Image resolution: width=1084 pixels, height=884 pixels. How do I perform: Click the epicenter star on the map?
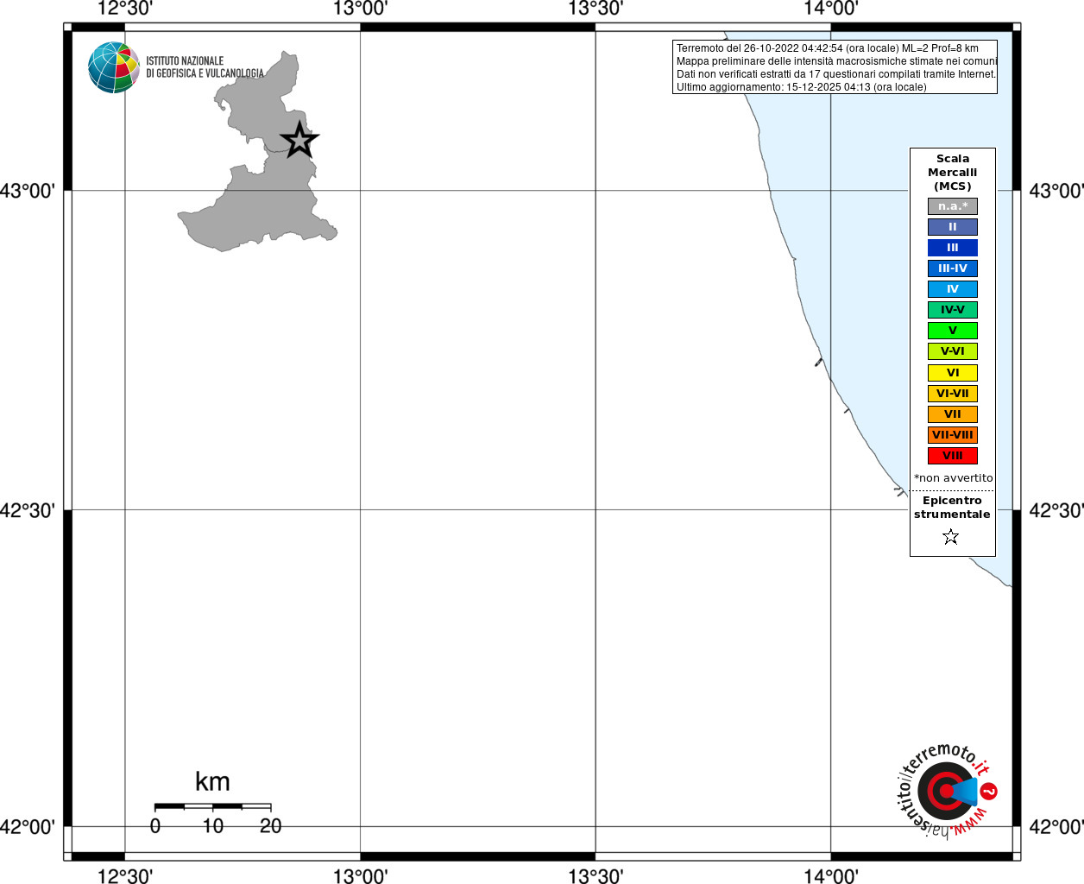point(299,140)
